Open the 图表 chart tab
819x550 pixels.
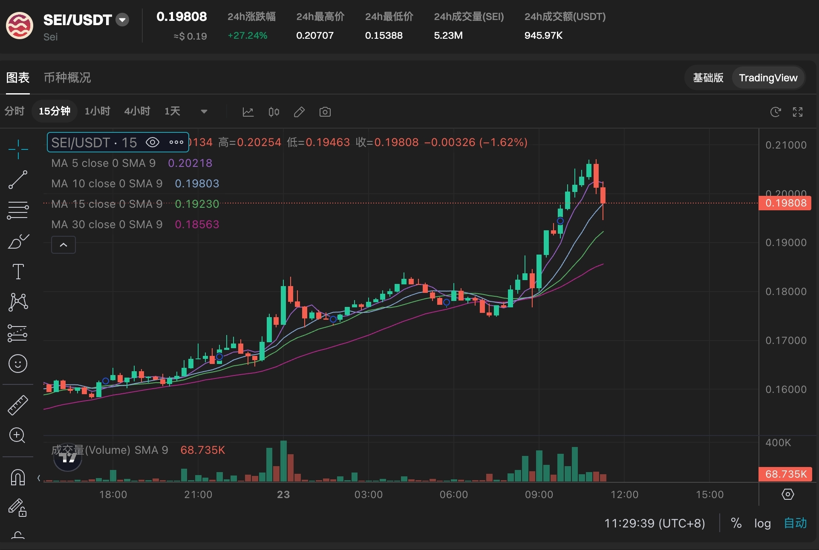pos(17,77)
